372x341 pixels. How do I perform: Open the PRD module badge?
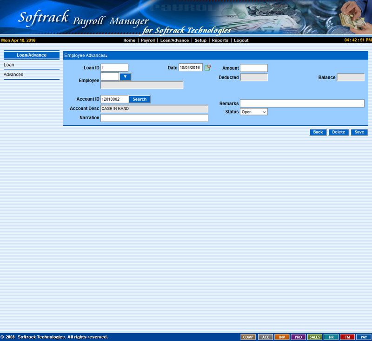(x=298, y=337)
